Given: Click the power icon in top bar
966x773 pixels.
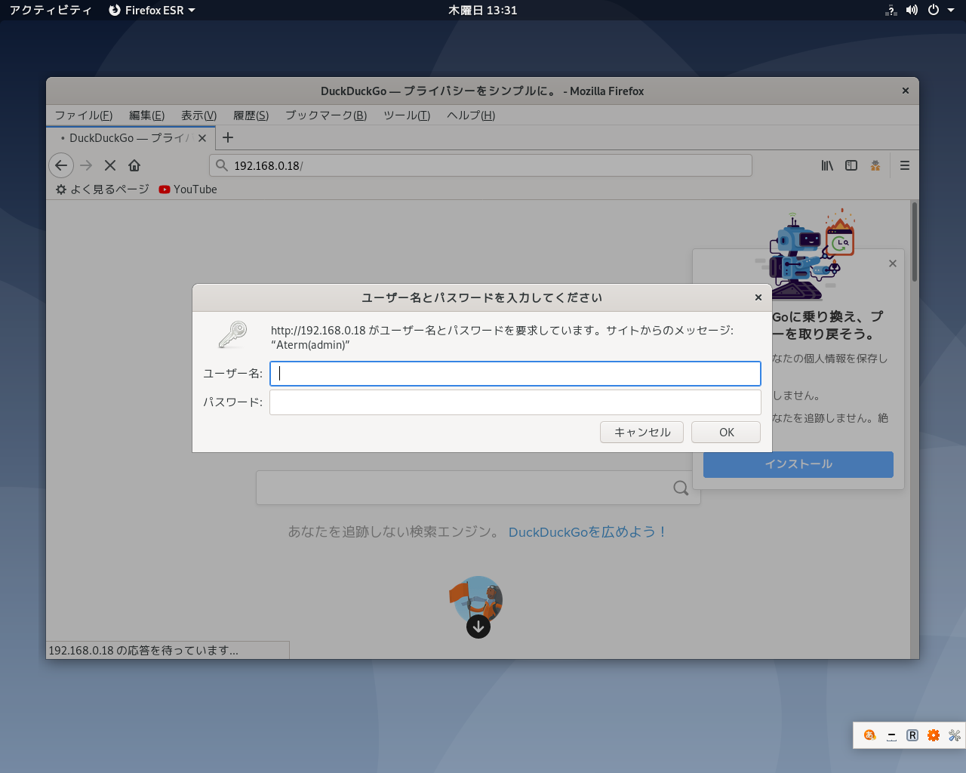Looking at the screenshot, I should click(934, 10).
